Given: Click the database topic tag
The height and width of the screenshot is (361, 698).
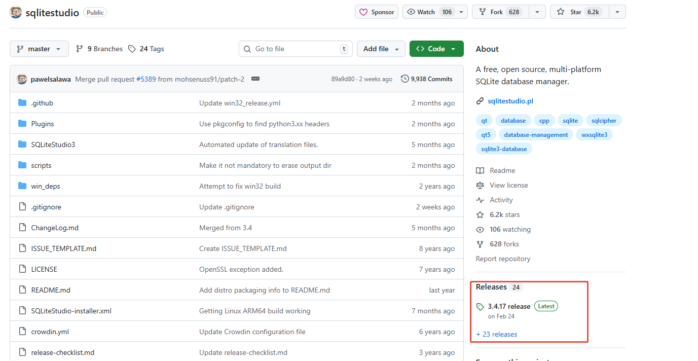Looking at the screenshot, I should tap(513, 121).
